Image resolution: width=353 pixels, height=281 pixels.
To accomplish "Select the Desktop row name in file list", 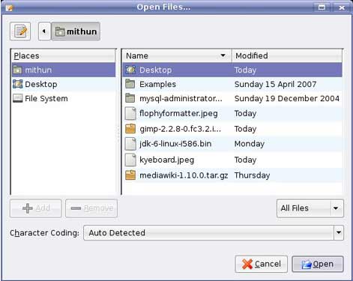I will (155, 70).
